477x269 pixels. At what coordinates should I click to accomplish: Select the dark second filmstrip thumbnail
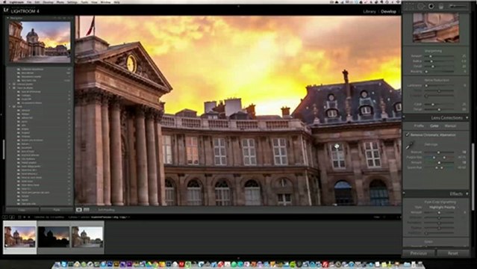54,237
